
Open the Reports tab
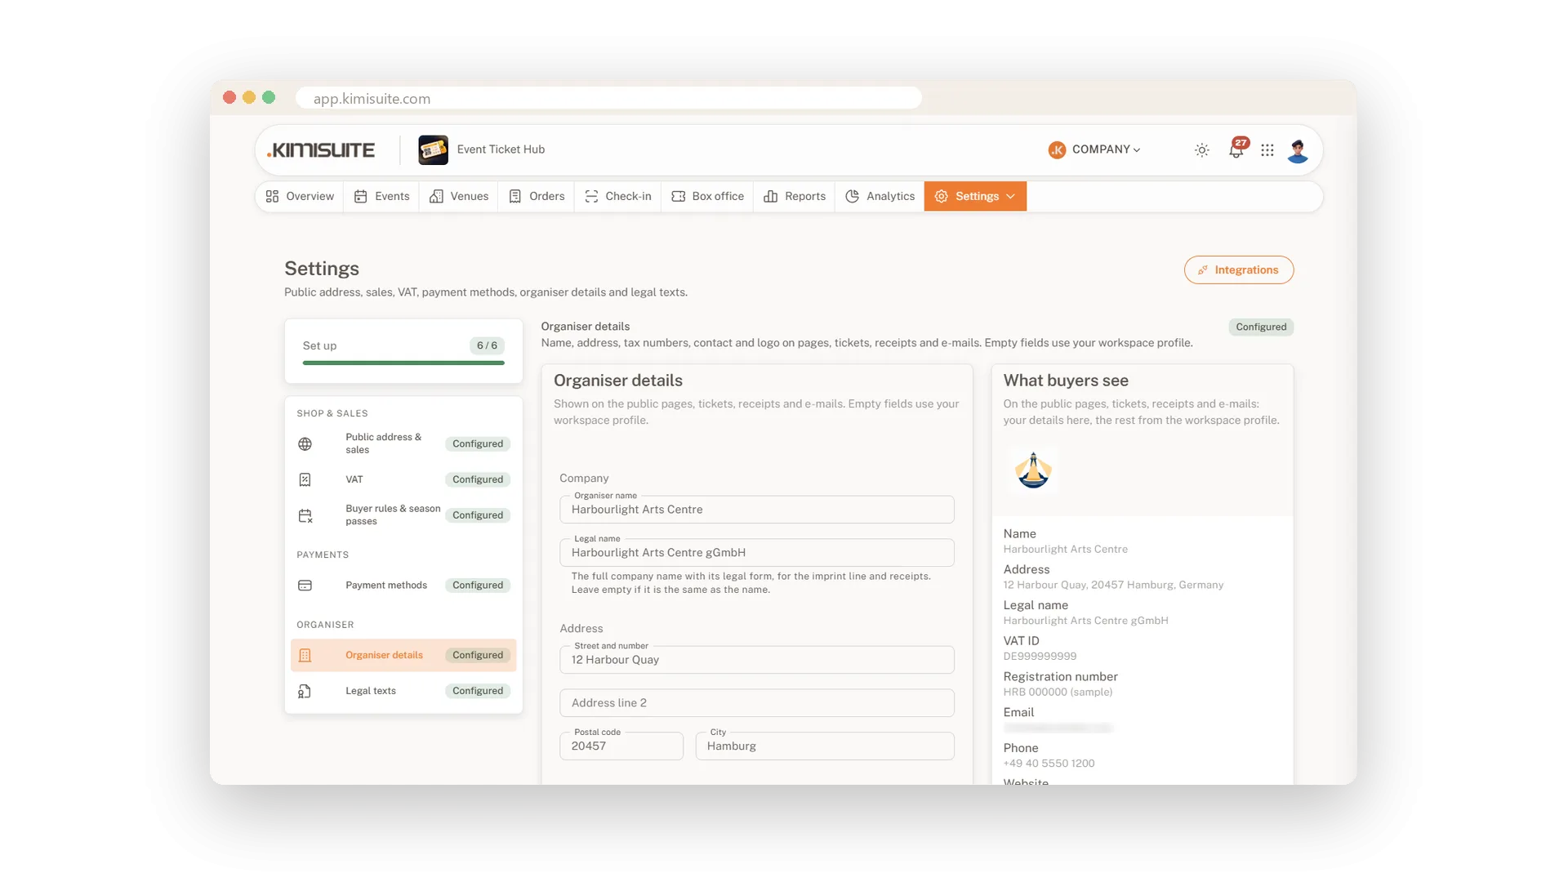pos(795,197)
